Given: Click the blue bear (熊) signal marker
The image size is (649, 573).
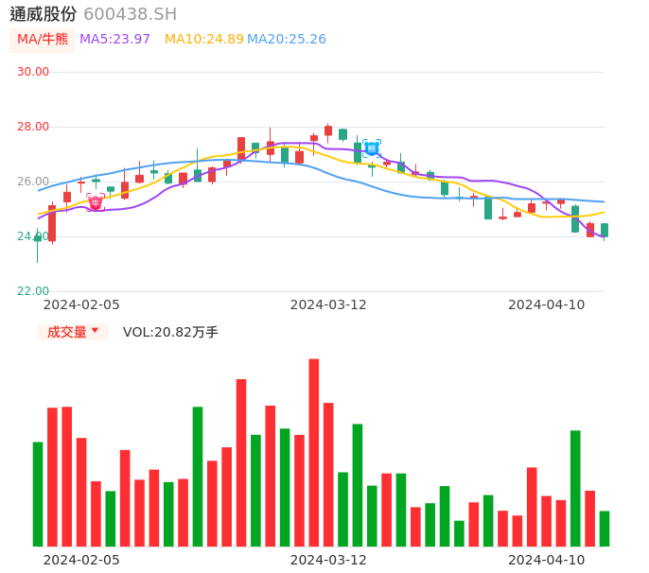Looking at the screenshot, I should 372,148.
